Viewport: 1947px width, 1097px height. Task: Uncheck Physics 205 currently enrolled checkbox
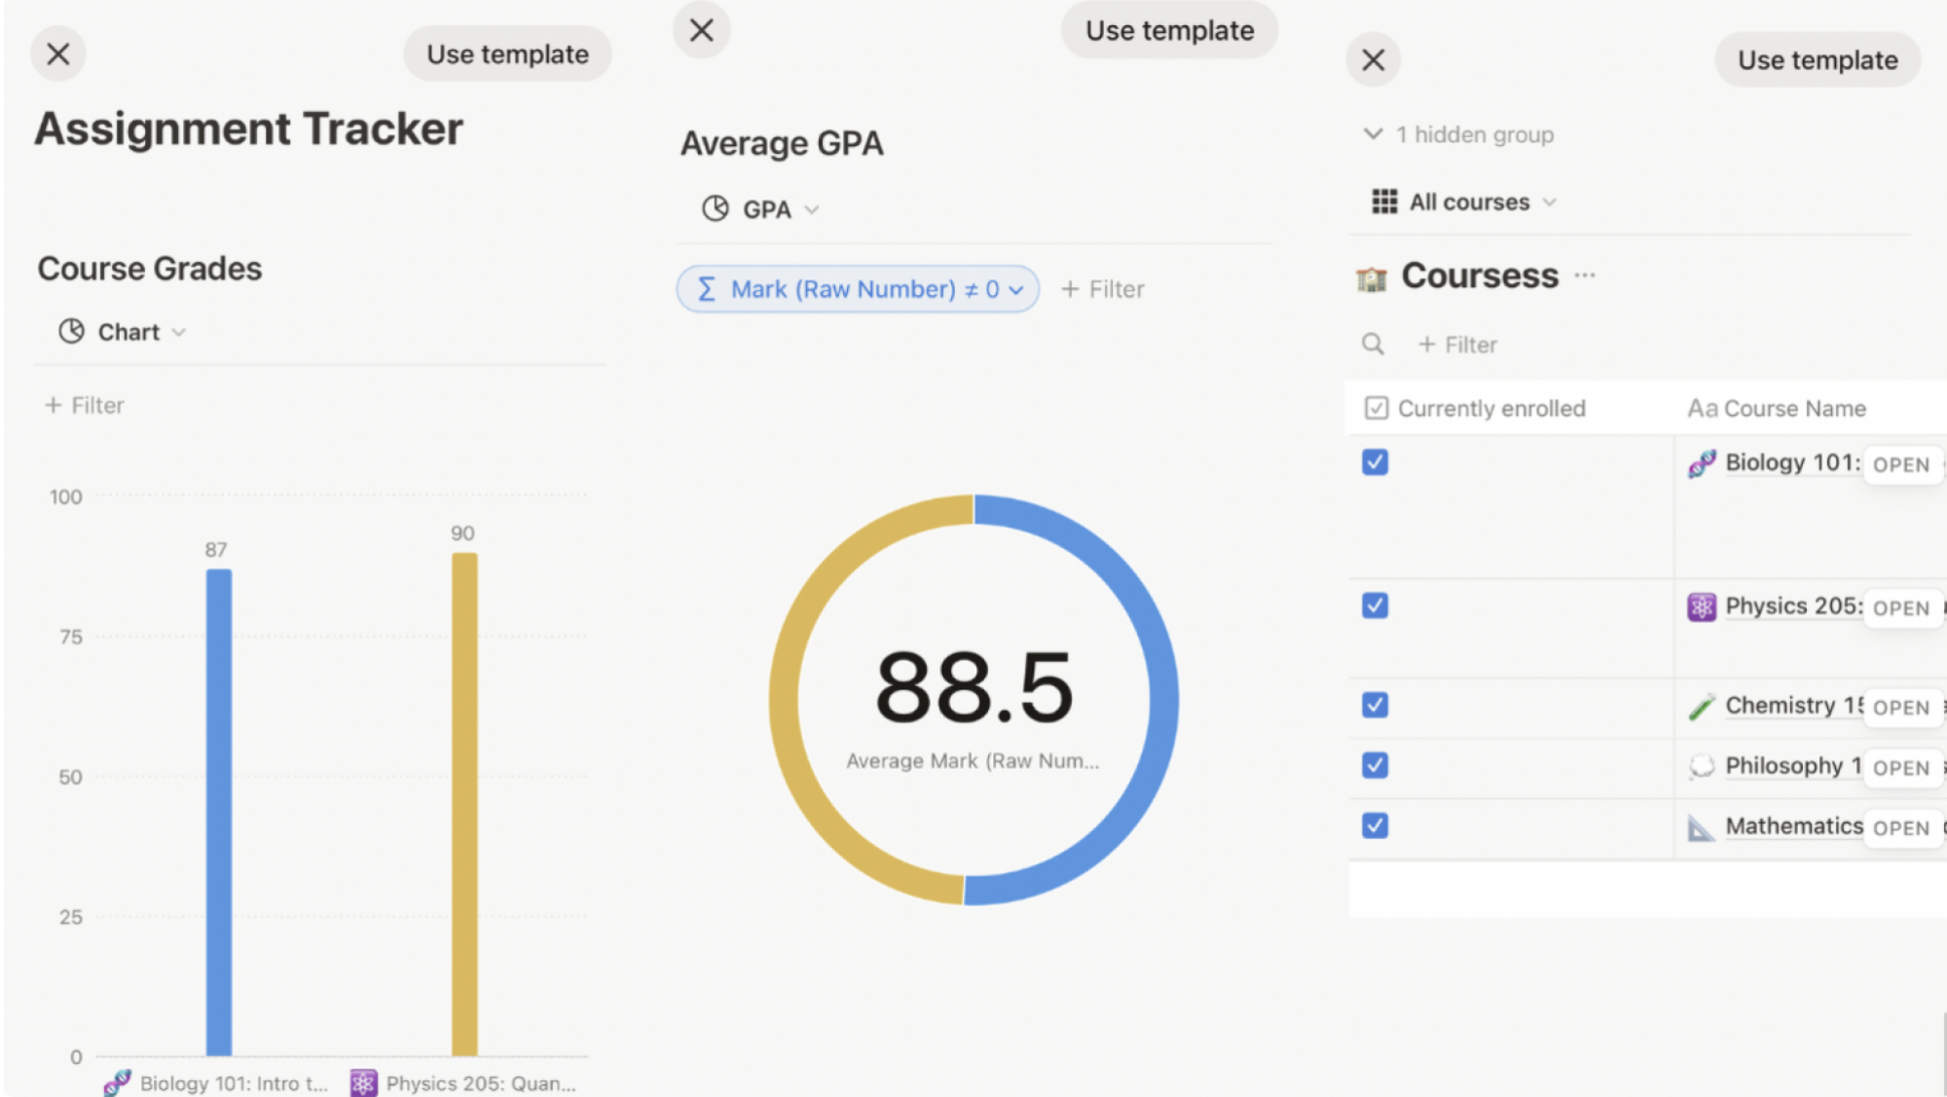pos(1375,605)
